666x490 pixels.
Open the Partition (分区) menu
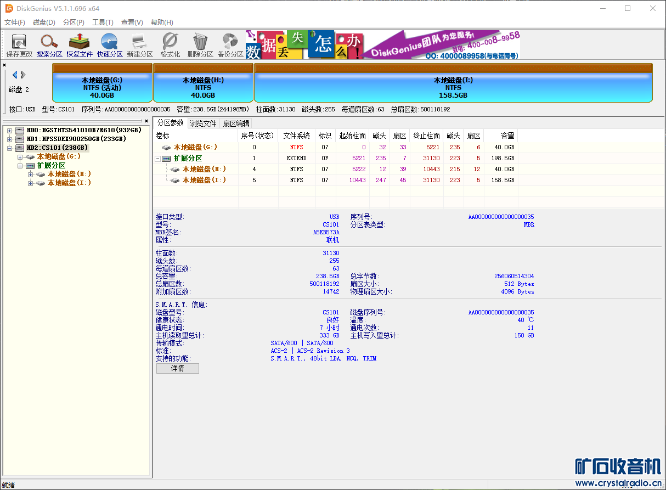click(x=74, y=22)
